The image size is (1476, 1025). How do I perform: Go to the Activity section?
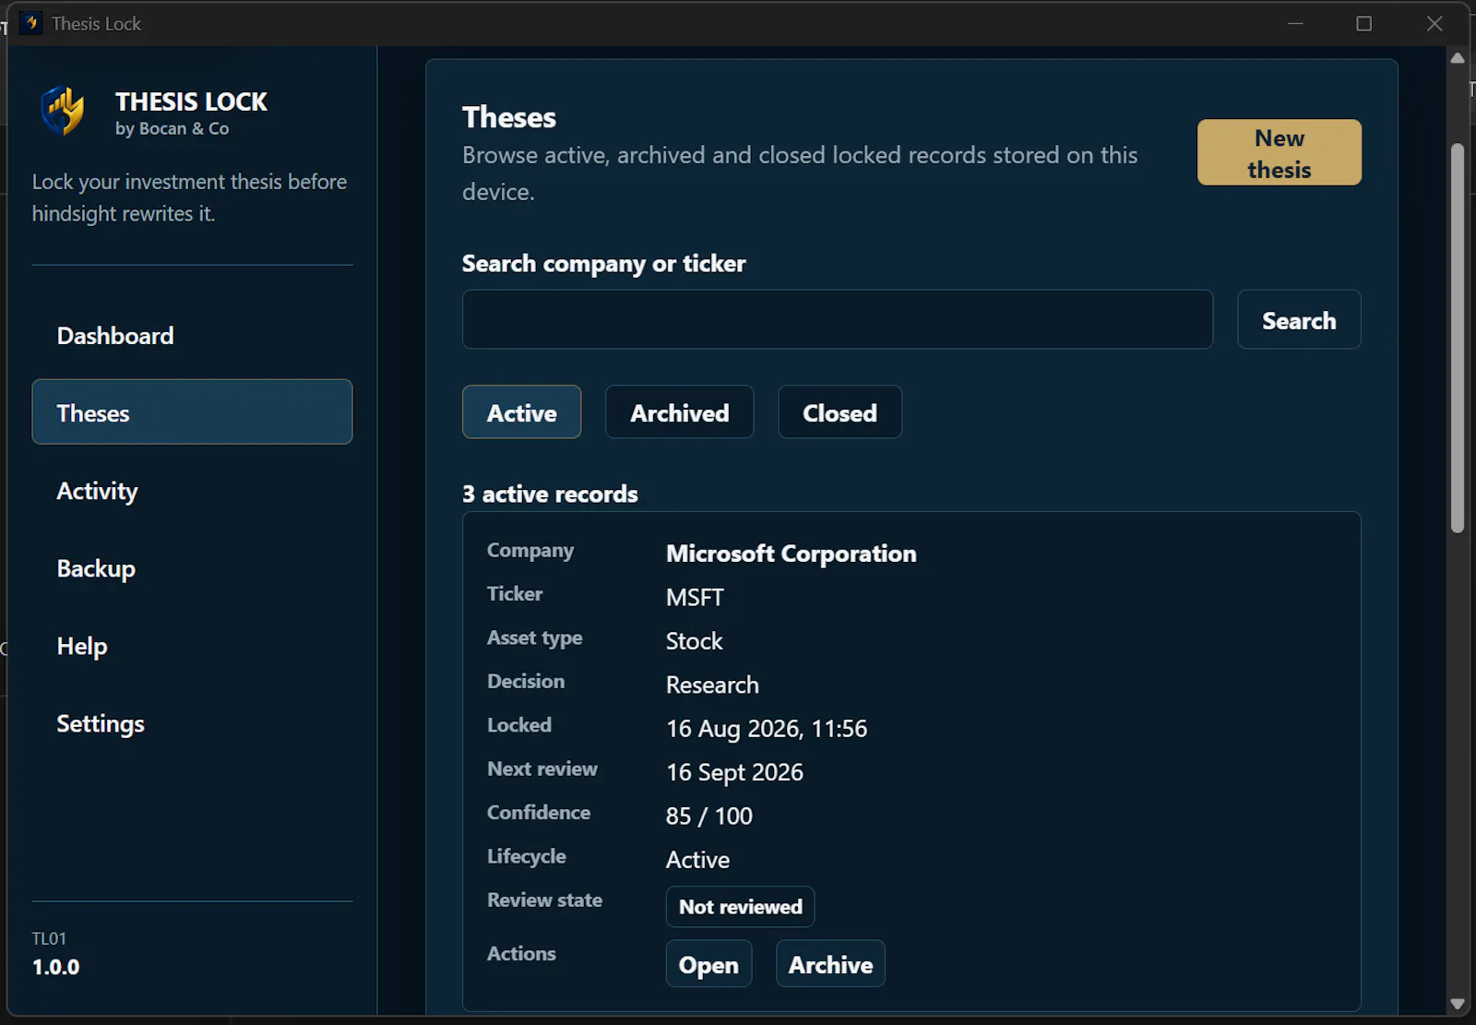[192, 490]
